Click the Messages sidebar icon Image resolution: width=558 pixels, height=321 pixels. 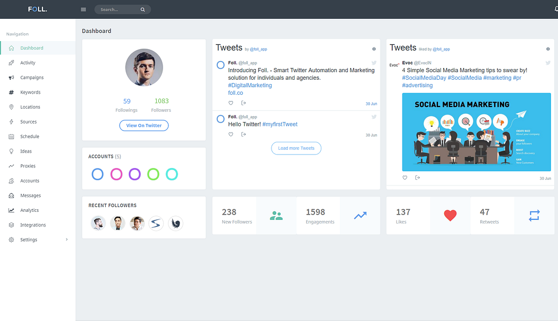tap(11, 195)
